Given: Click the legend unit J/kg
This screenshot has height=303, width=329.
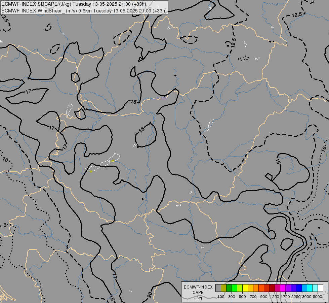Looking at the screenshot, I should tap(198, 298).
